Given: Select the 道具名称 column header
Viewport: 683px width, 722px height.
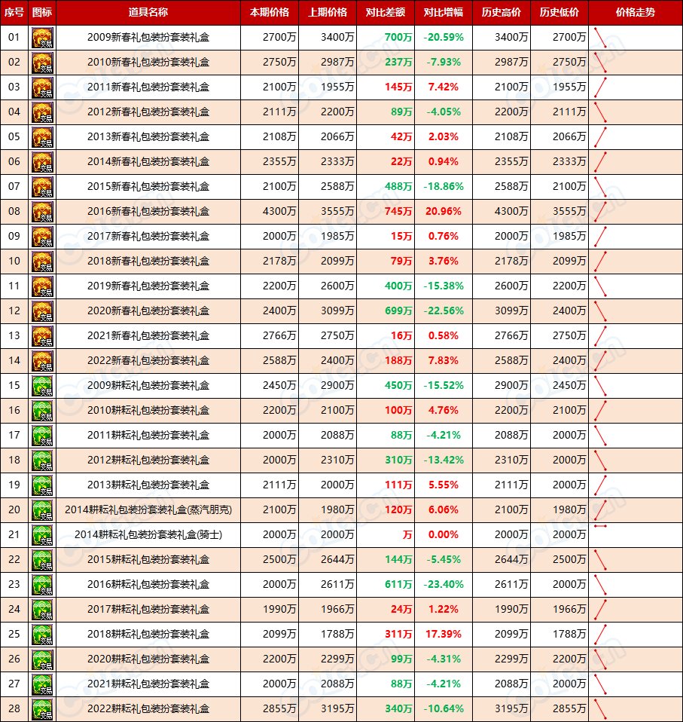Looking at the screenshot, I should 148,13.
